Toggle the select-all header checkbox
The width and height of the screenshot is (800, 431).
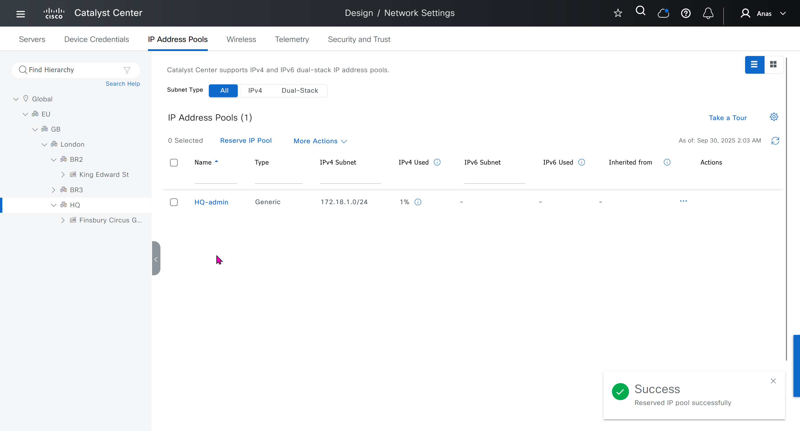174,163
